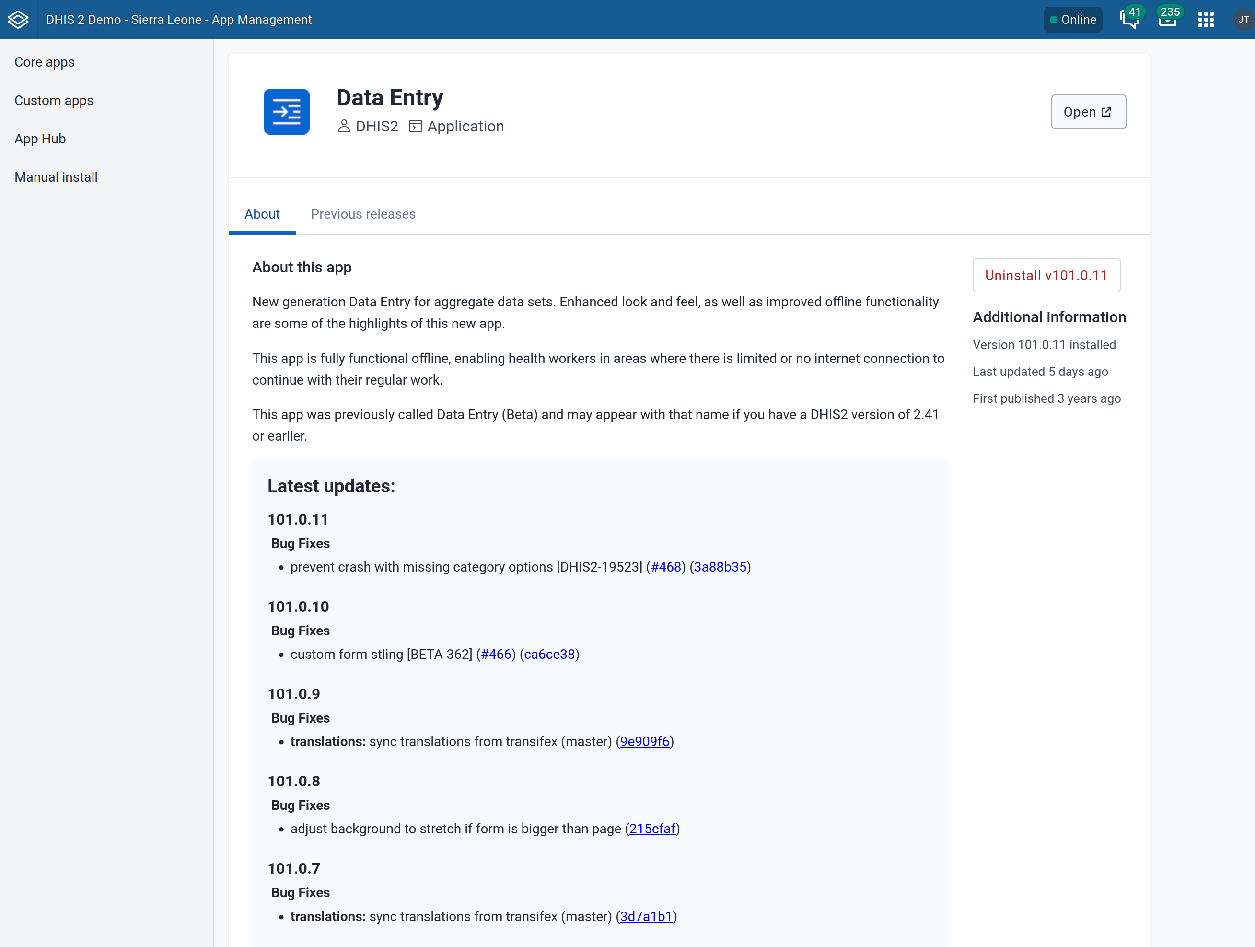Click the Application type window icon
The height and width of the screenshot is (947, 1255).
[415, 126]
